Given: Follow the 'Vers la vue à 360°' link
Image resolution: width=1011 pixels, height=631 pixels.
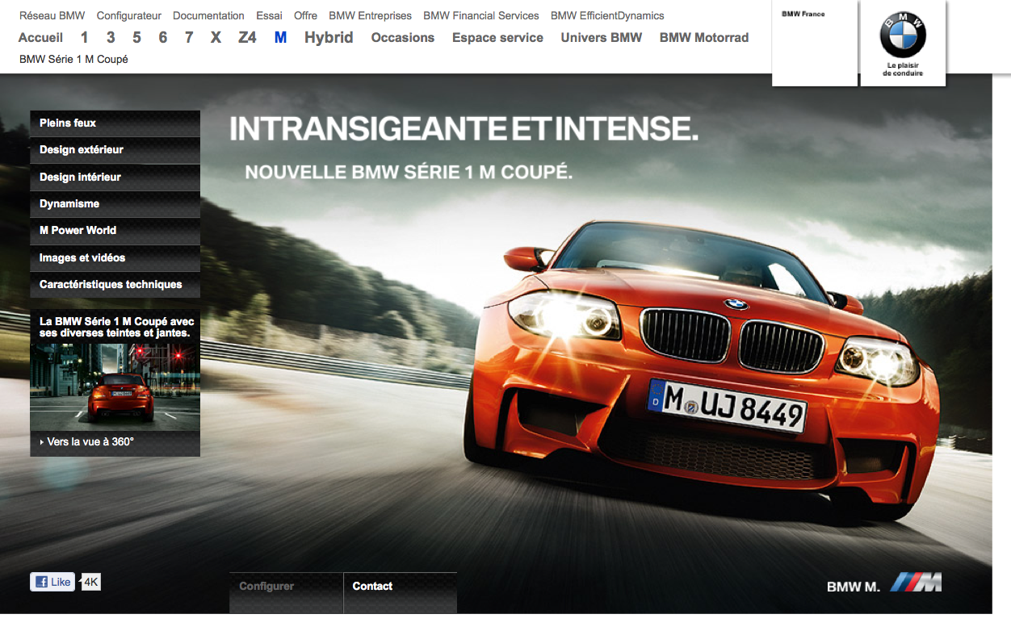Looking at the screenshot, I should click(x=90, y=442).
